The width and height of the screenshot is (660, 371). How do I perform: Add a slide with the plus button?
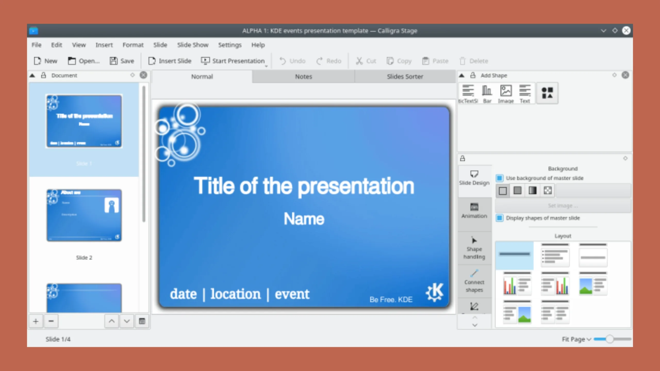click(36, 321)
